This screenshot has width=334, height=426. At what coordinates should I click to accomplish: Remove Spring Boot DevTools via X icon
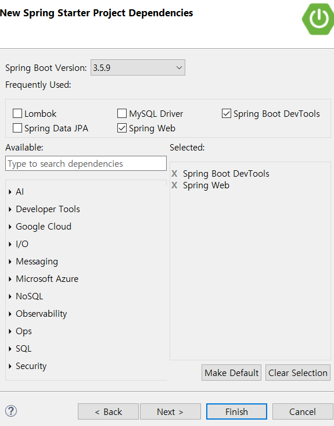click(x=174, y=174)
